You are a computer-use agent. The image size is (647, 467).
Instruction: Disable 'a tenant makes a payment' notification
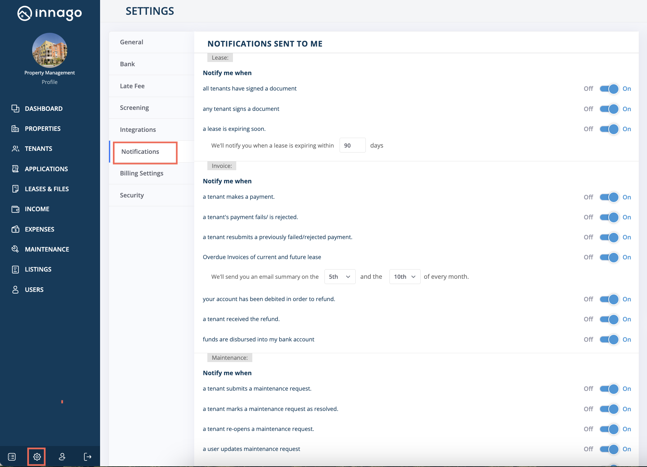click(609, 197)
